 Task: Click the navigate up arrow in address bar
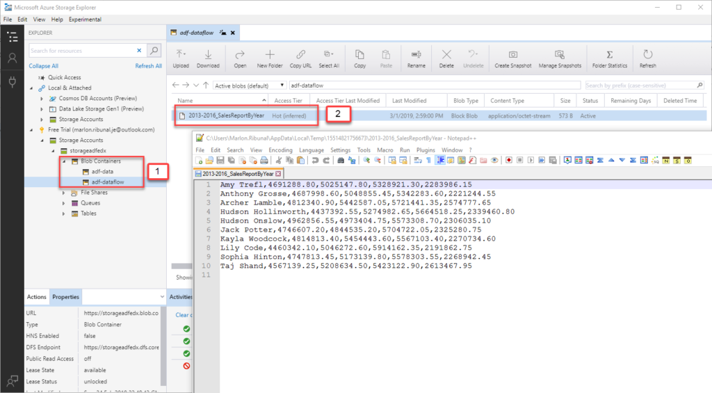tap(206, 85)
